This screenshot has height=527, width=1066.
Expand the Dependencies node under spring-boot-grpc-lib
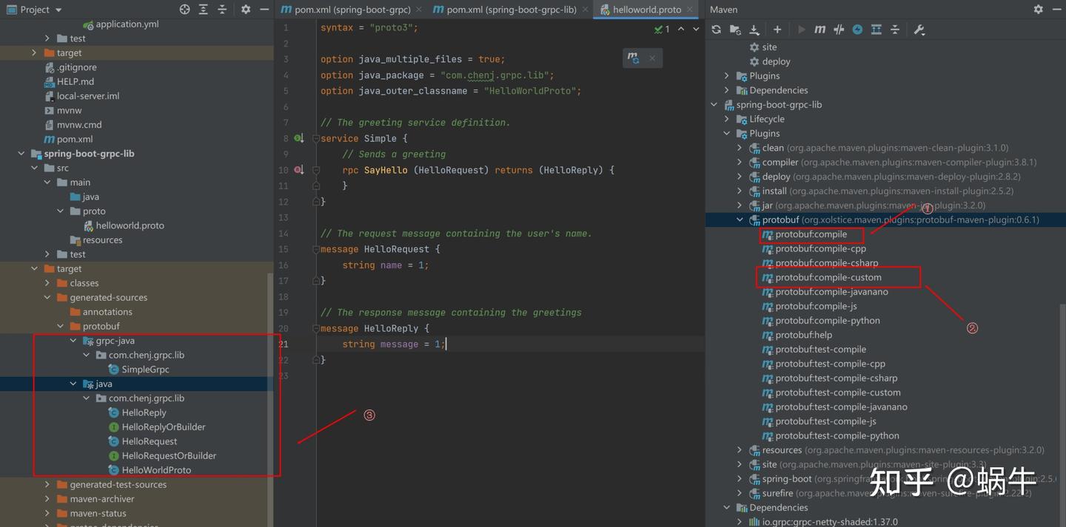[x=726, y=508]
